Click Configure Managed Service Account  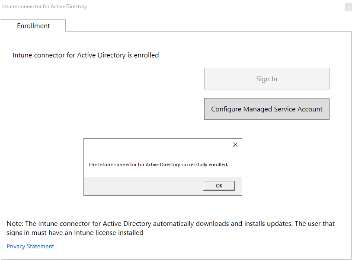[266, 109]
